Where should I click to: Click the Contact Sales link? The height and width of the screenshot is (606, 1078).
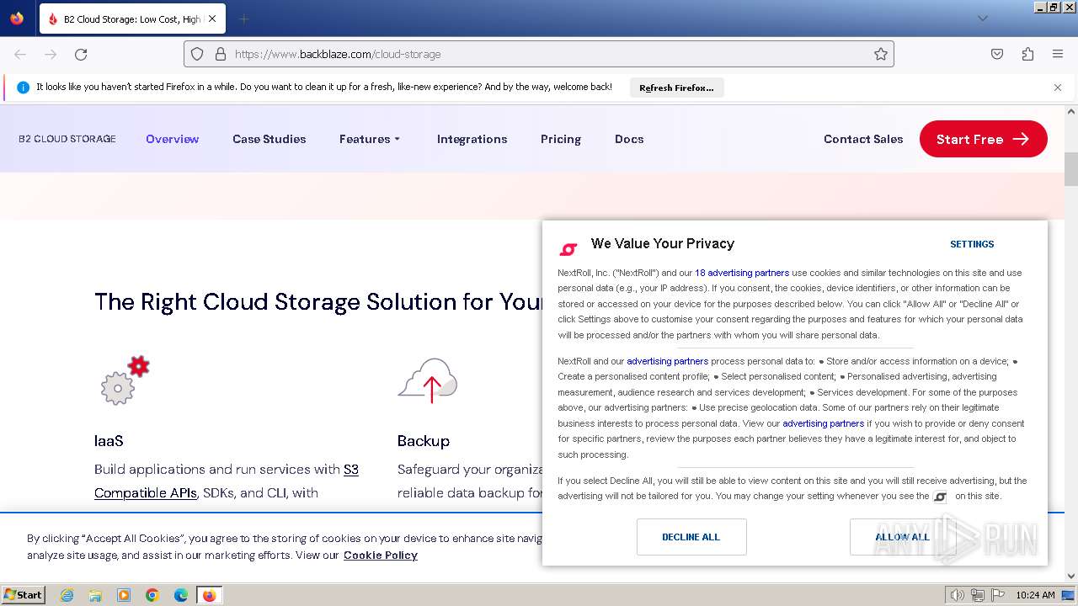(863, 139)
